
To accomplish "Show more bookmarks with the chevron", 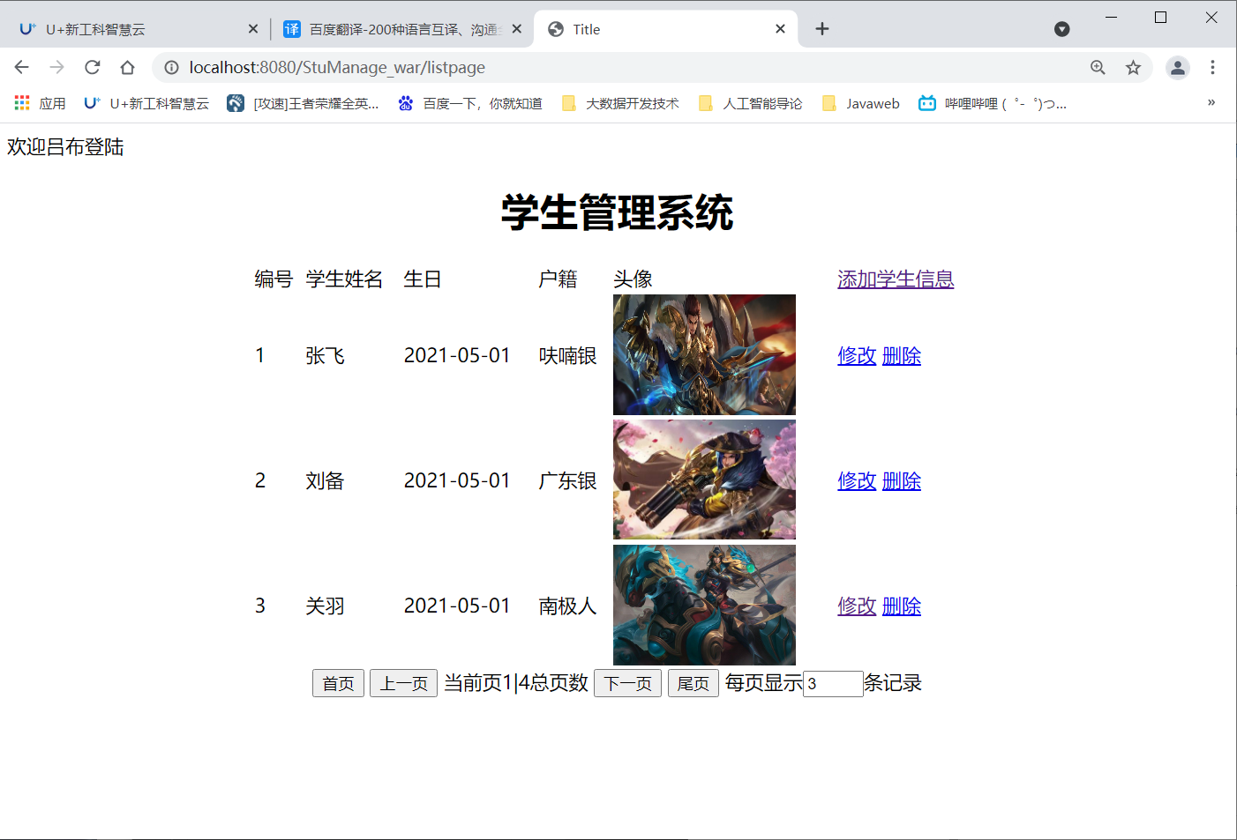I will [x=1211, y=103].
